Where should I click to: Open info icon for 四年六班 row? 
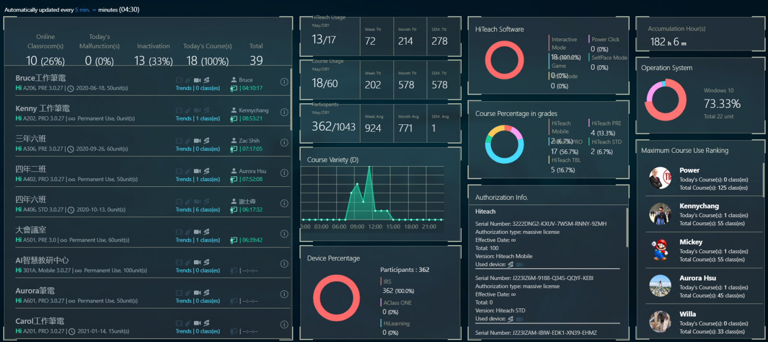284,203
